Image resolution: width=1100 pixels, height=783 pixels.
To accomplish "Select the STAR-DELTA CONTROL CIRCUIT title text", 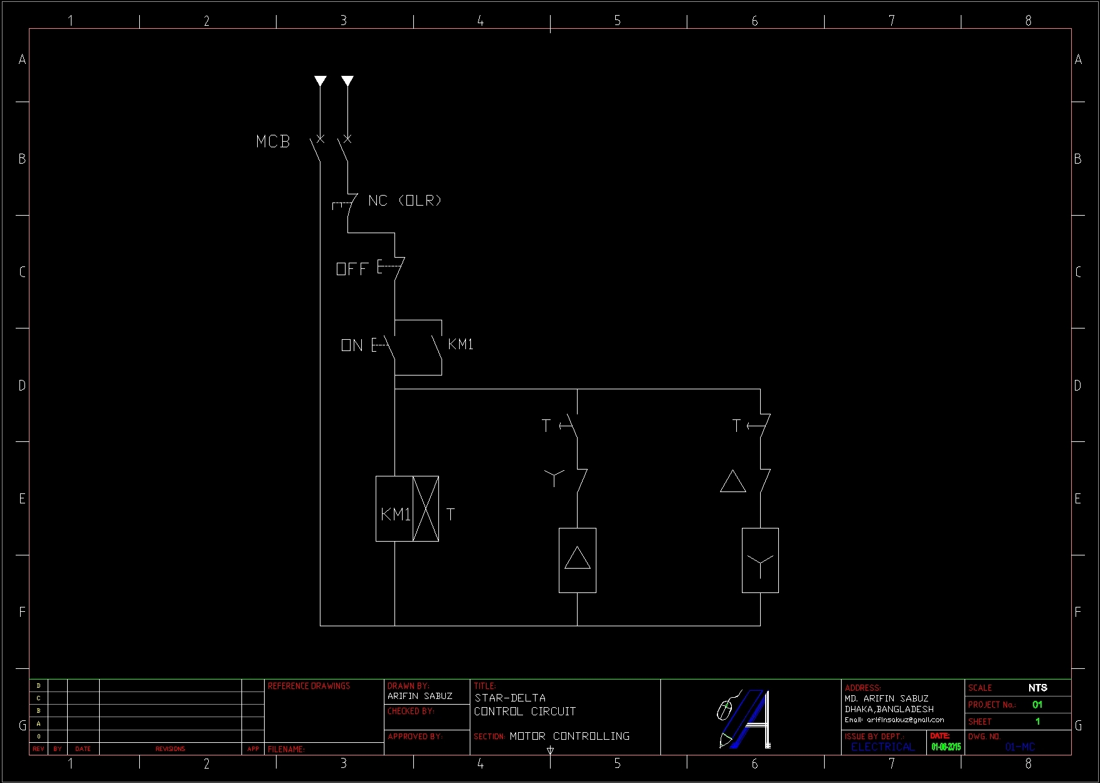I will (x=524, y=704).
